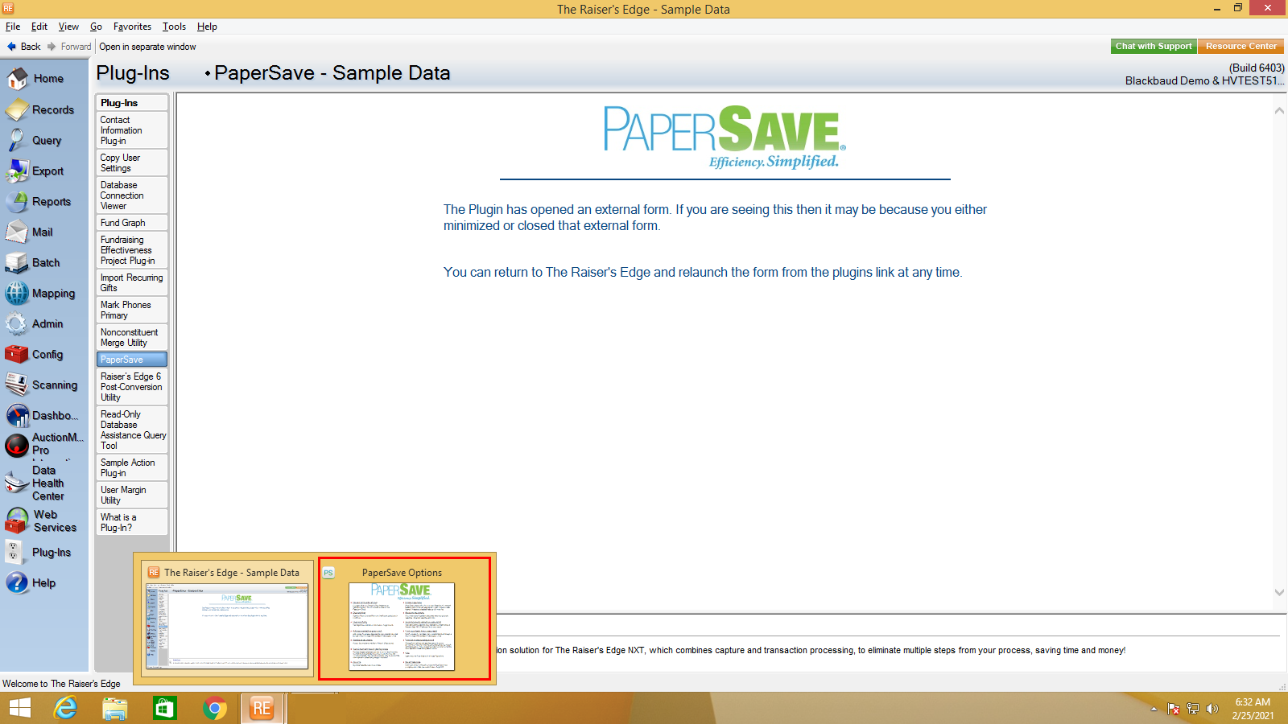This screenshot has width=1288, height=724.
Task: Open Internet Explorer from taskbar
Action: point(65,708)
